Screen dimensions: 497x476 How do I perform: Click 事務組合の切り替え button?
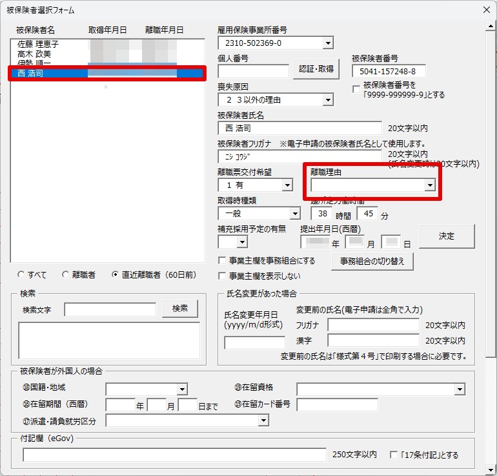[x=372, y=261]
